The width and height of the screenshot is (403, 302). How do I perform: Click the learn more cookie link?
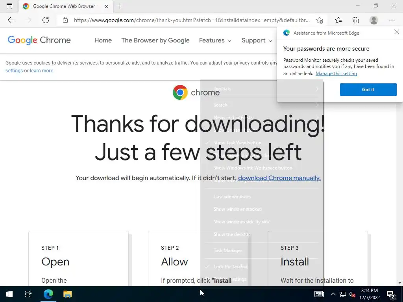tap(42, 71)
